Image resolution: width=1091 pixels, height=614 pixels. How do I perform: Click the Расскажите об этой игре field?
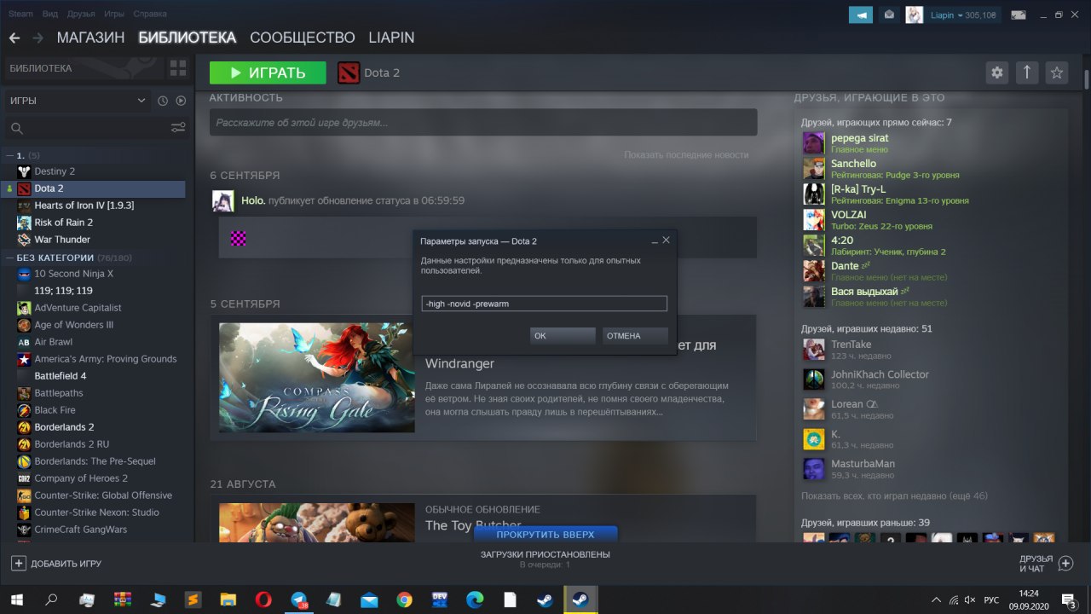click(483, 122)
